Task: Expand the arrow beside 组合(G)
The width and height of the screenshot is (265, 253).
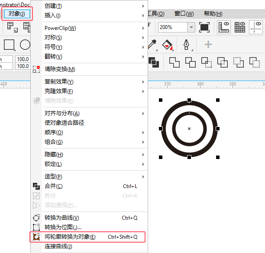Action: pos(143,142)
